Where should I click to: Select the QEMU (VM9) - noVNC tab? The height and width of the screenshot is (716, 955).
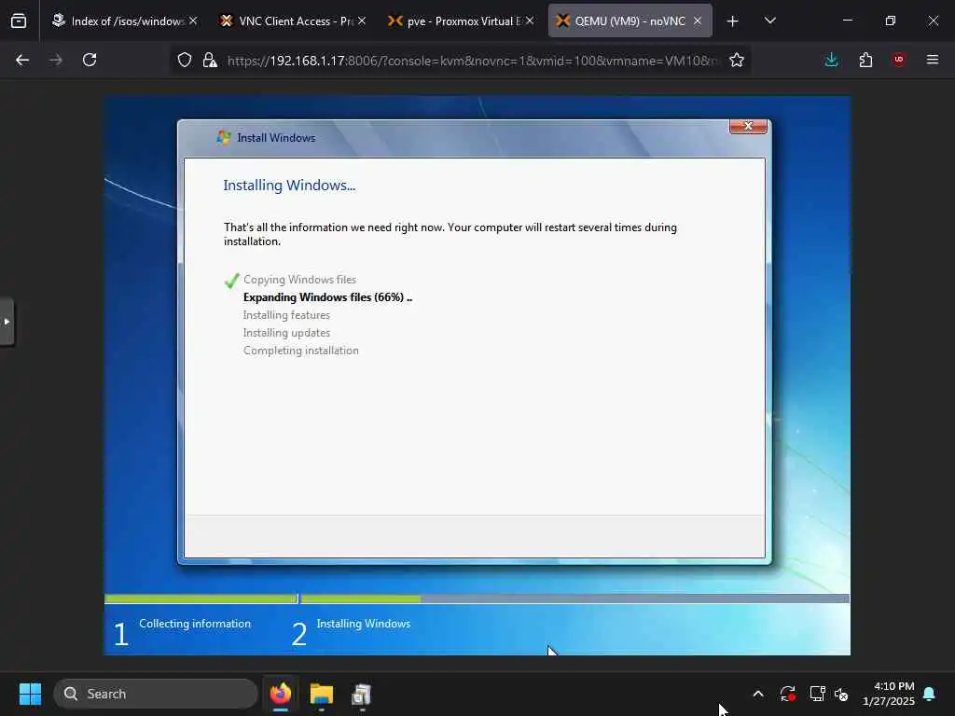630,21
